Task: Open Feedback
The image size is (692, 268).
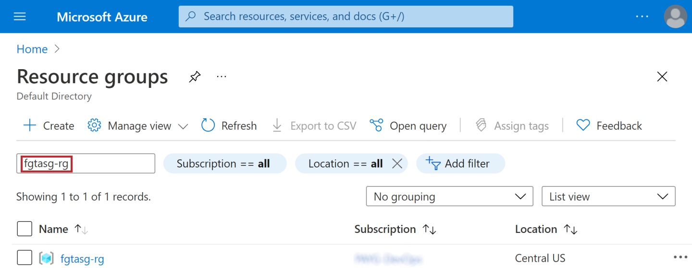Action: (x=619, y=126)
